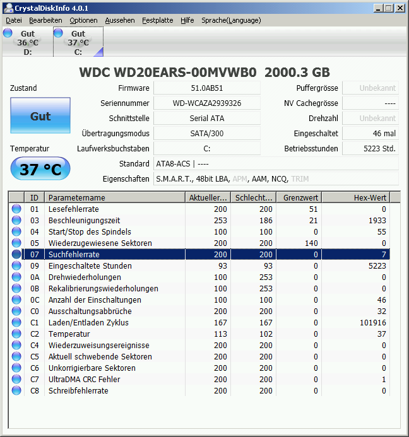
Task: Select the Unkorrigierbare Sektoren parameter name
Action: pyautogui.click(x=92, y=368)
